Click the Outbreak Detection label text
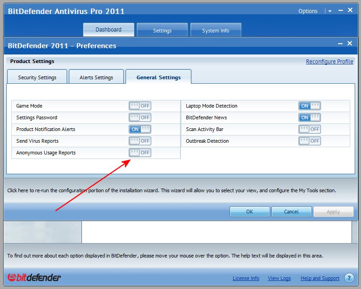 click(207, 141)
